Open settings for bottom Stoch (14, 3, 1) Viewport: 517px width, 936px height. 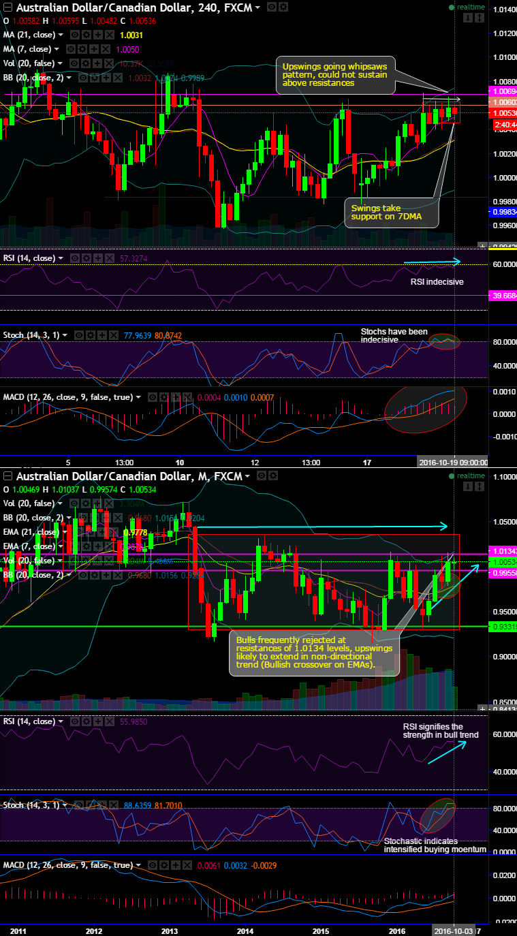[x=91, y=805]
